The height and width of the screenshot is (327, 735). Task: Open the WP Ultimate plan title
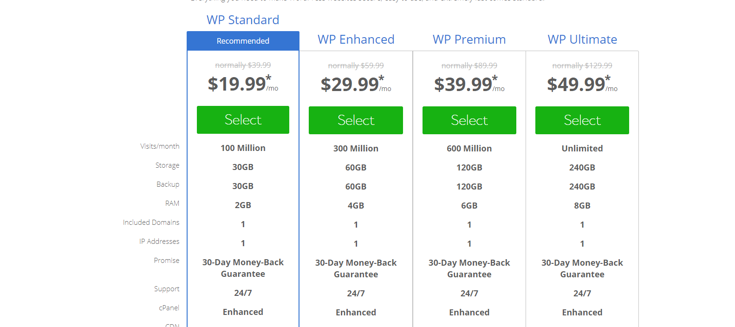click(582, 39)
